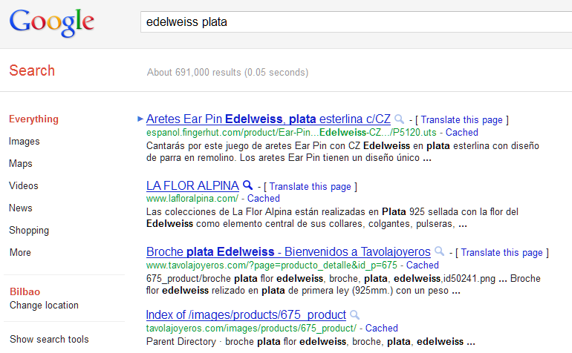Image resolution: width=572 pixels, height=353 pixels.
Task: Click the www.lafloralpina.com/ green URL
Action: [192, 199]
